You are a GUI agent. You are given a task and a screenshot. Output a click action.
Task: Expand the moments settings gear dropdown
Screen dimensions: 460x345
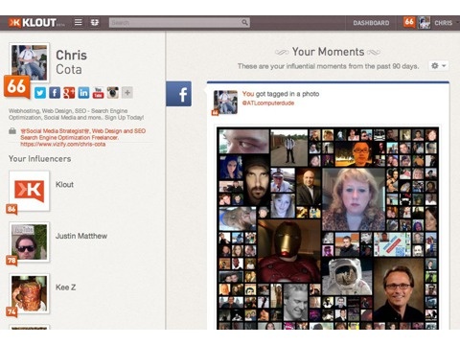click(x=438, y=66)
